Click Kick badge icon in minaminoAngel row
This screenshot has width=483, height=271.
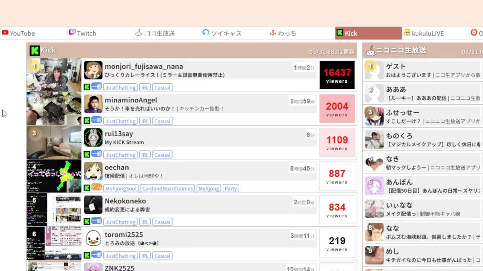(x=87, y=121)
